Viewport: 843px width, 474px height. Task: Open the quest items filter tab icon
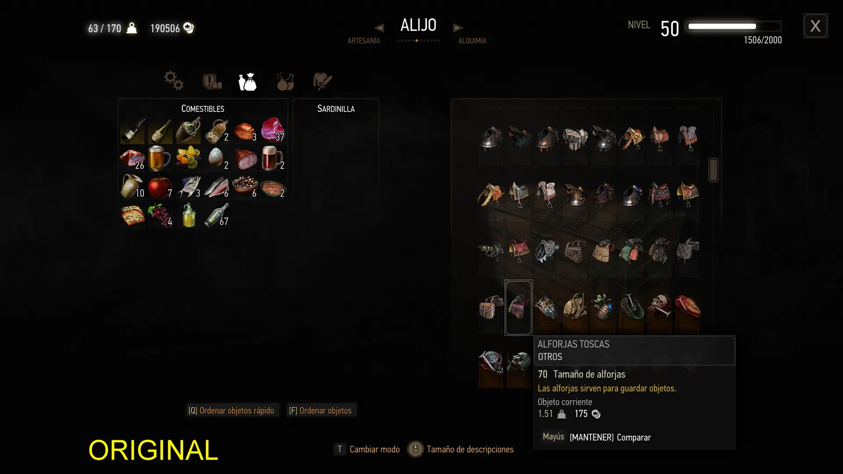[212, 82]
